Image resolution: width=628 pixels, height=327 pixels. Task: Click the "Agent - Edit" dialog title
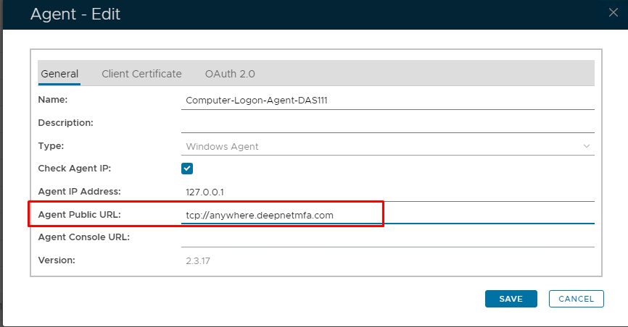pos(75,14)
